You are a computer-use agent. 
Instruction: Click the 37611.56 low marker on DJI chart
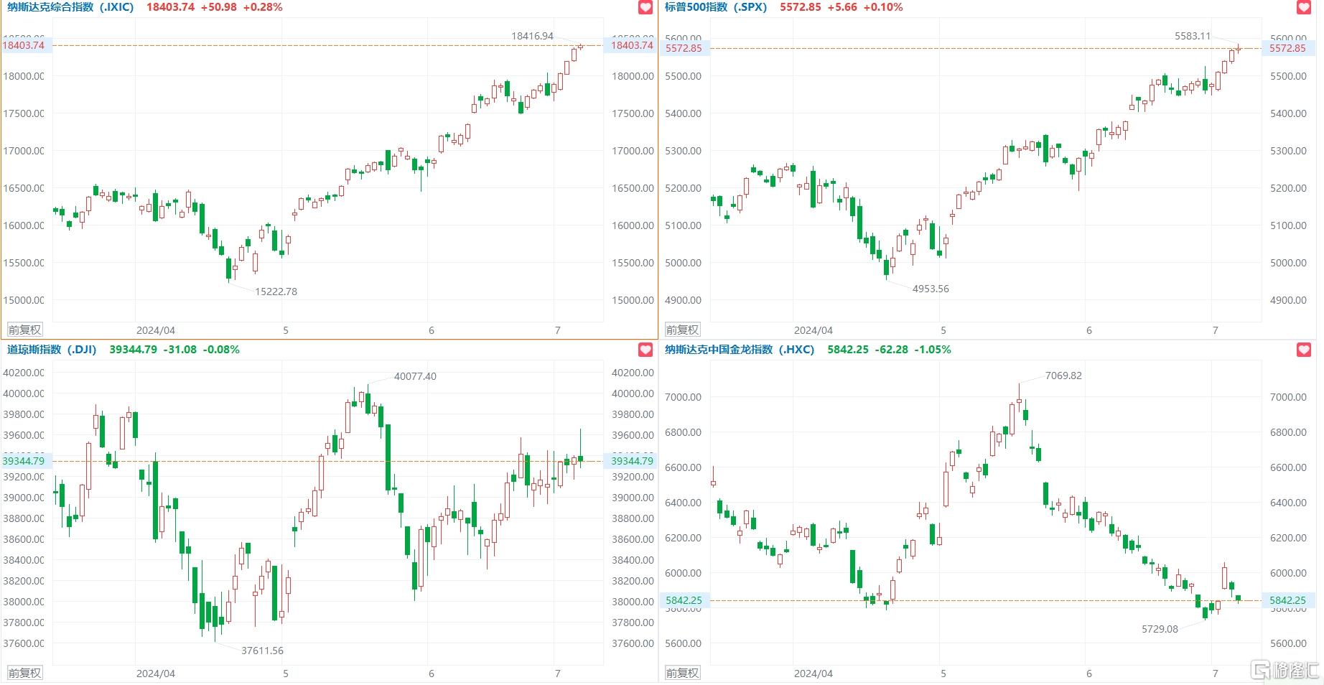[262, 651]
